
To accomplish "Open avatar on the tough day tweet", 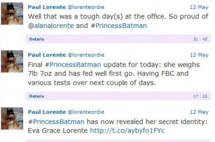I will click(x=12, y=14).
